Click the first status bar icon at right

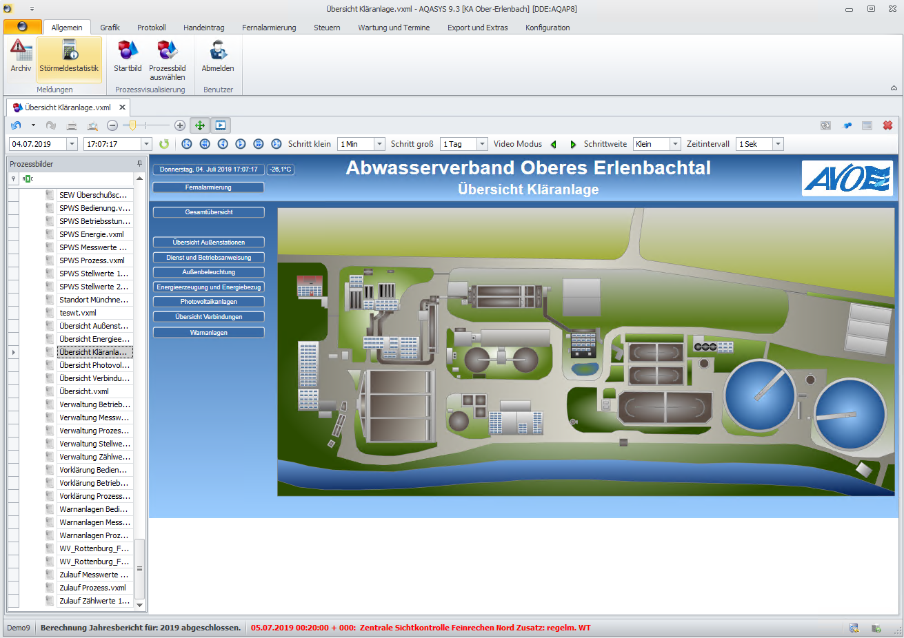click(854, 628)
